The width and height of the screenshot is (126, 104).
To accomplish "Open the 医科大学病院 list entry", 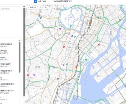I will pyautogui.click(x=9, y=65).
